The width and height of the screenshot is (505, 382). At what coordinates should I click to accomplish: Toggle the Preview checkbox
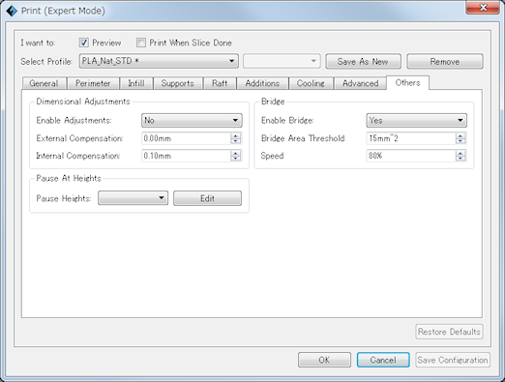tap(84, 43)
